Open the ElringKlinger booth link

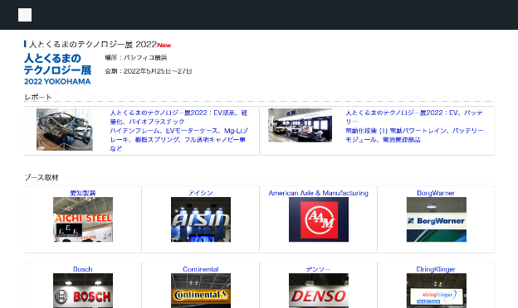coord(436,269)
